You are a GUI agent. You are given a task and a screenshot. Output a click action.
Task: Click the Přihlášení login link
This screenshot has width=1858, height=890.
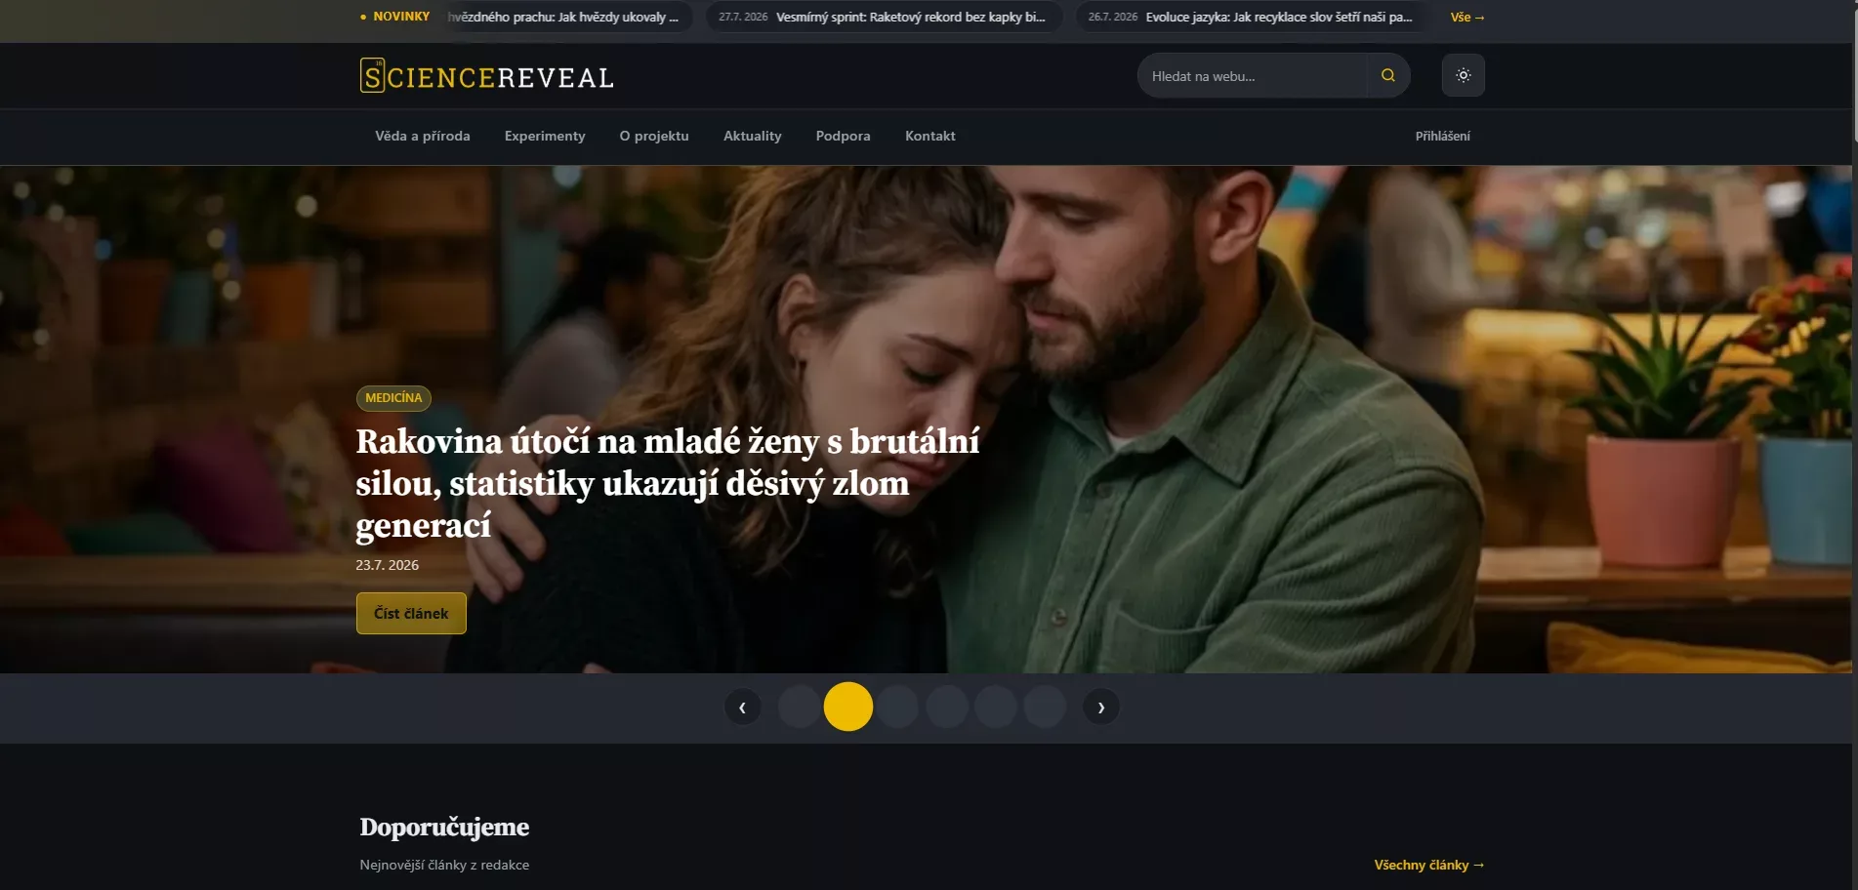click(x=1442, y=136)
